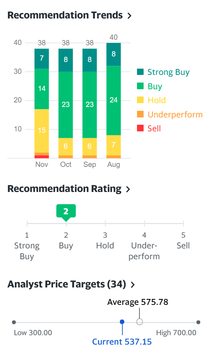Click the Buy legend green swatch
This screenshot has height=354, width=210.
click(x=140, y=86)
